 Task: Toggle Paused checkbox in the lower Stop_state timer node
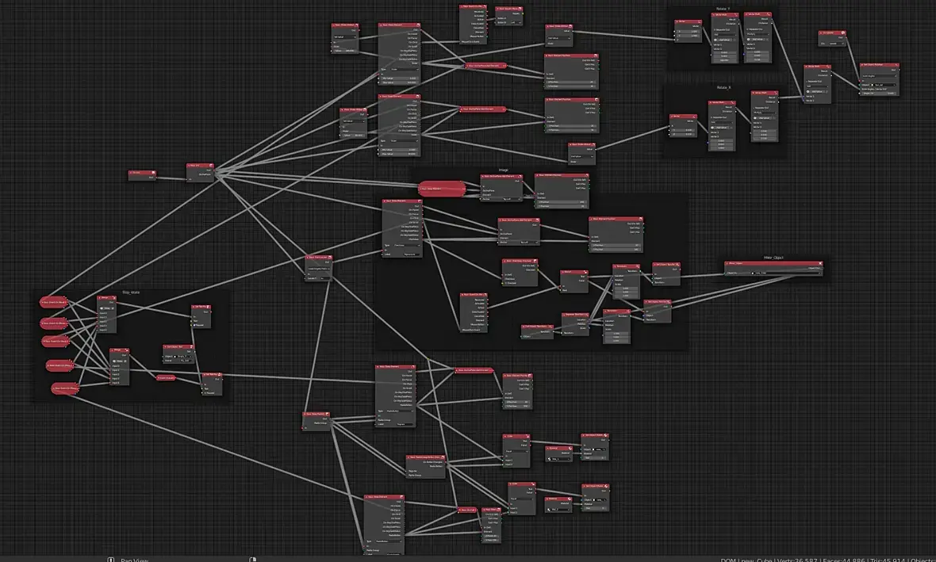tap(205, 393)
